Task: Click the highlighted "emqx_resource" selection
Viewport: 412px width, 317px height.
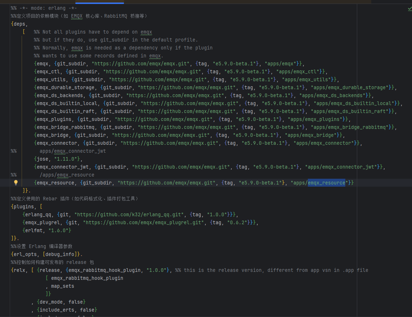Action: pos(326,183)
